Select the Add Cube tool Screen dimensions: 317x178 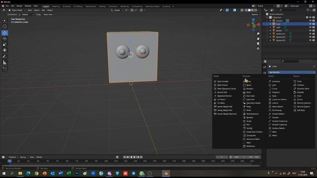(x=4, y=69)
